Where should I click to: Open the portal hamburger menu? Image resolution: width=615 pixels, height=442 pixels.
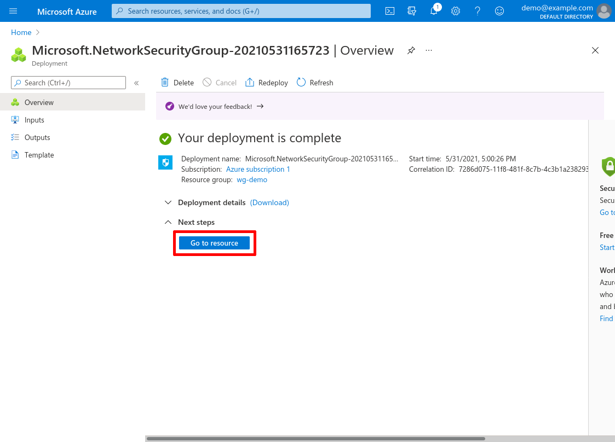click(x=13, y=11)
